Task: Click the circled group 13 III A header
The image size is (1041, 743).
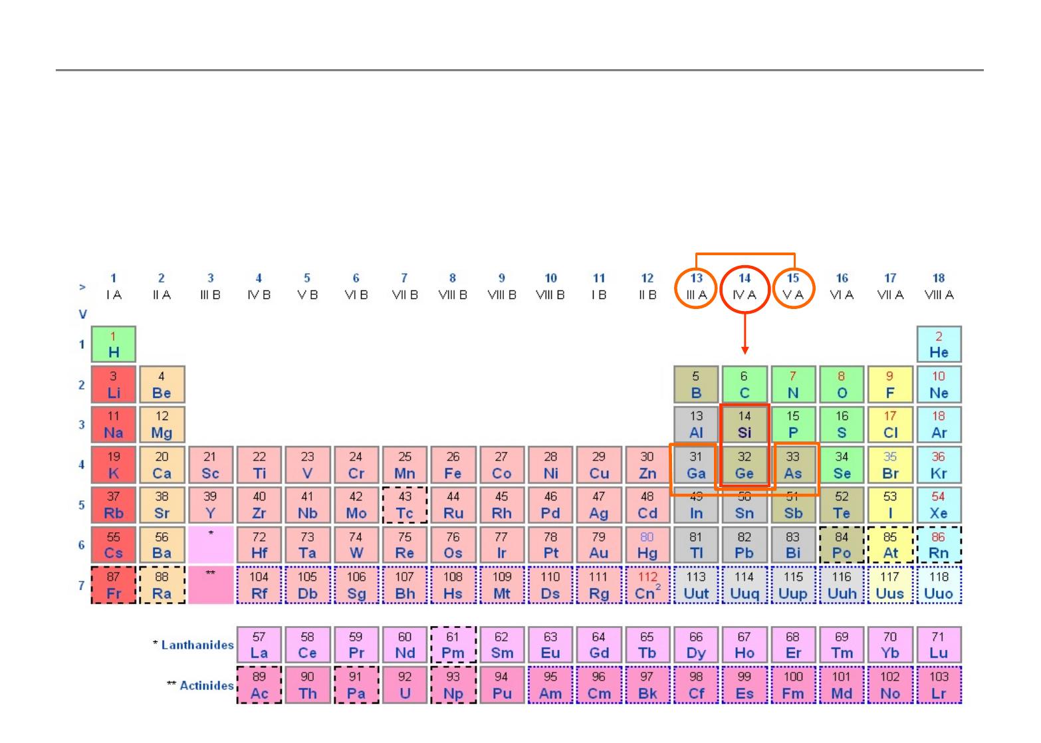Action: 696,287
